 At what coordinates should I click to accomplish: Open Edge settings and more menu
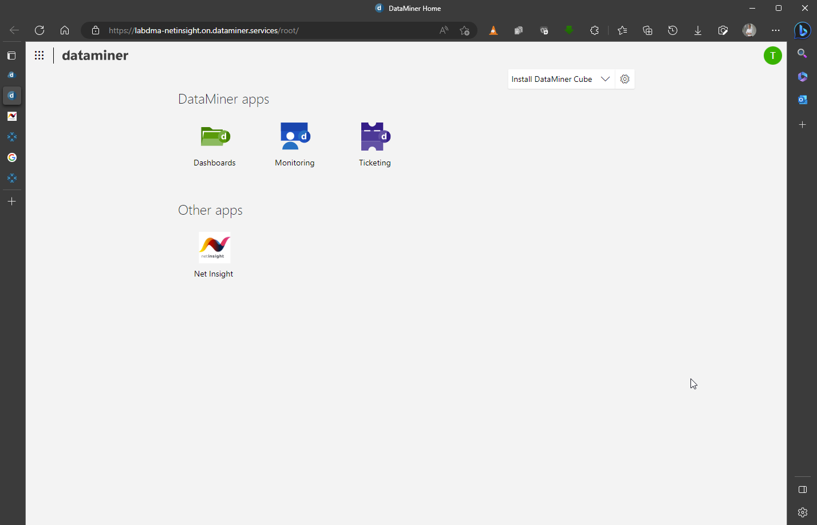click(x=776, y=30)
